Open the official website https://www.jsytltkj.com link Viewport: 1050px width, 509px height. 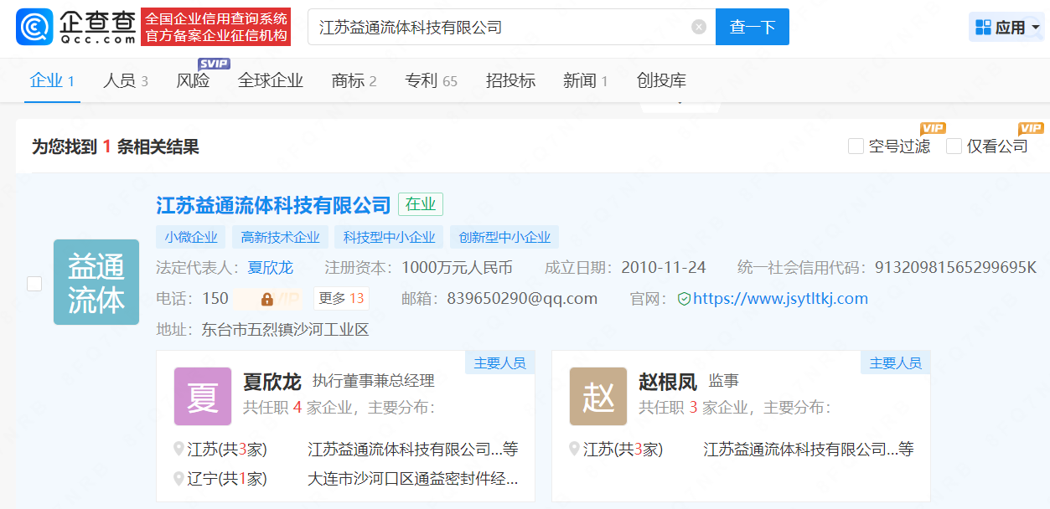click(x=780, y=299)
